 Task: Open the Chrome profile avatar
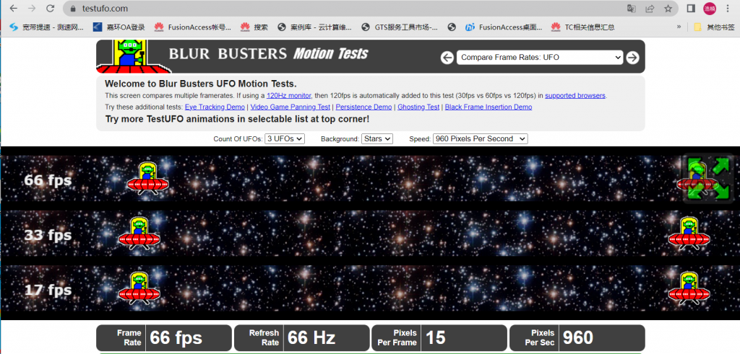710,9
